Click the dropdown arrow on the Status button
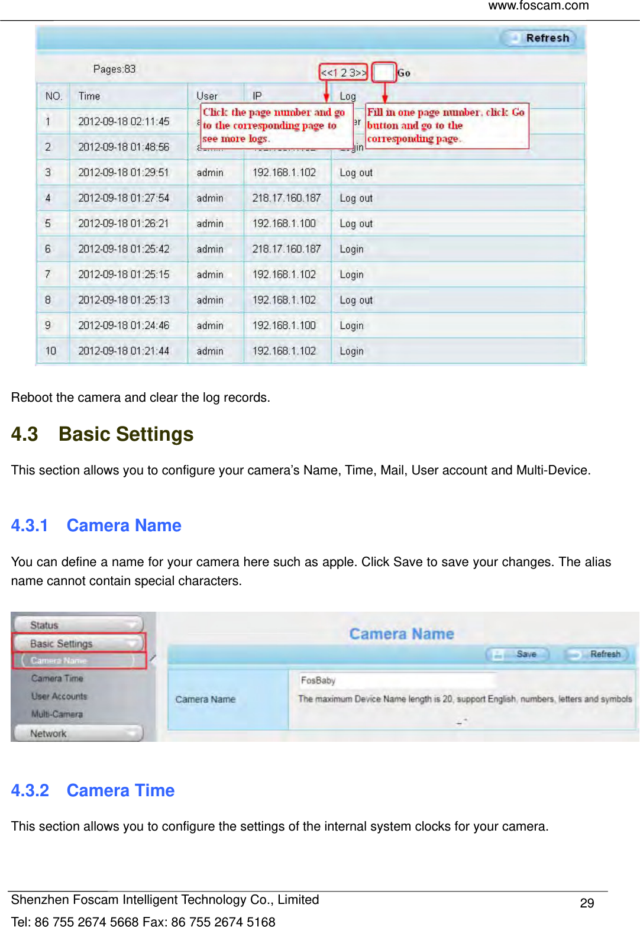The image size is (640, 927). point(134,624)
